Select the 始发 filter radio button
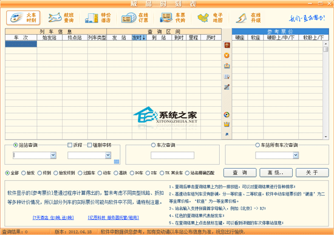334x235 pixels. tap(24, 173)
